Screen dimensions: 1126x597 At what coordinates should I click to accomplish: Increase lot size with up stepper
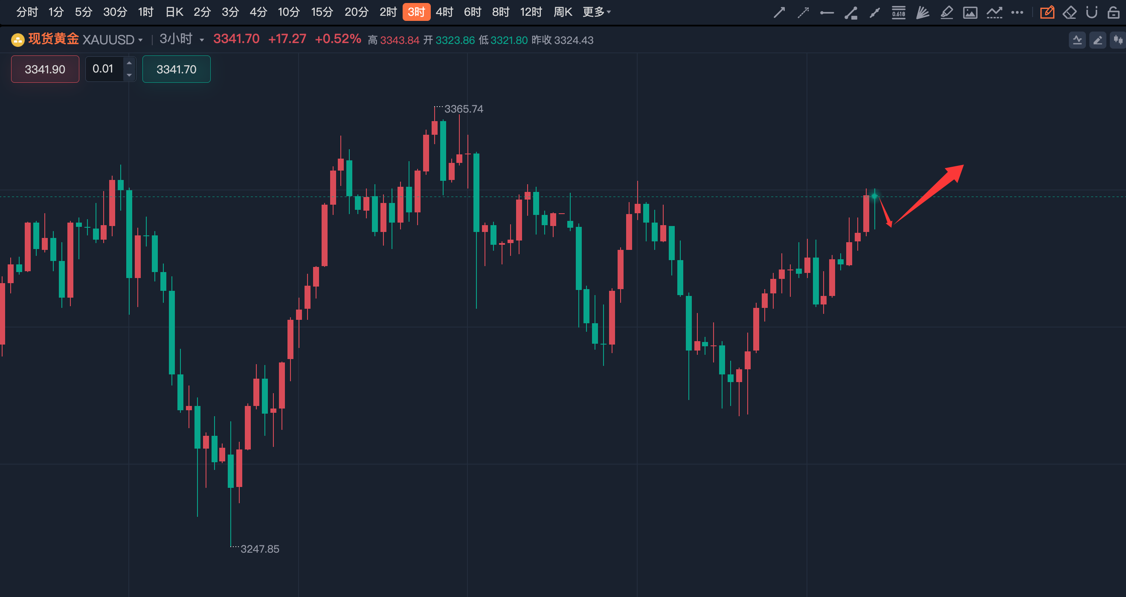(129, 64)
